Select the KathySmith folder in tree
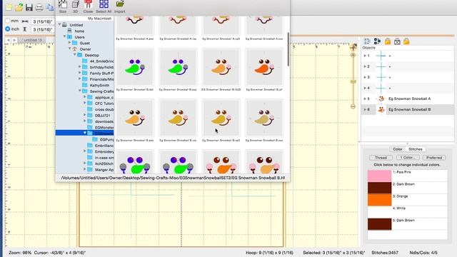 point(99,85)
